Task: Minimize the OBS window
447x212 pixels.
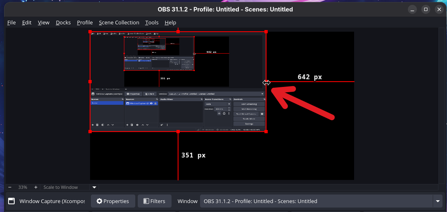Action: (x=412, y=9)
